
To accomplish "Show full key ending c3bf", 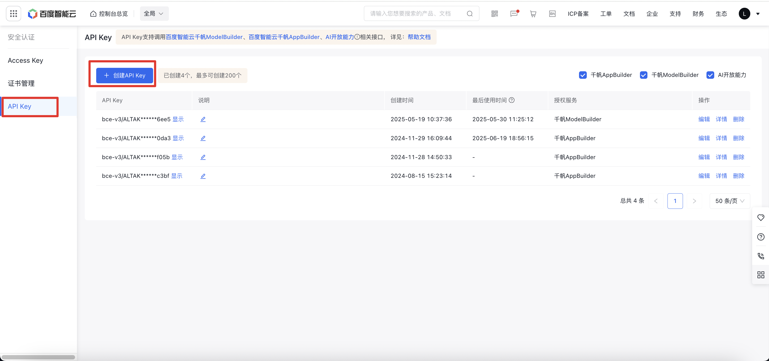I will 177,176.
